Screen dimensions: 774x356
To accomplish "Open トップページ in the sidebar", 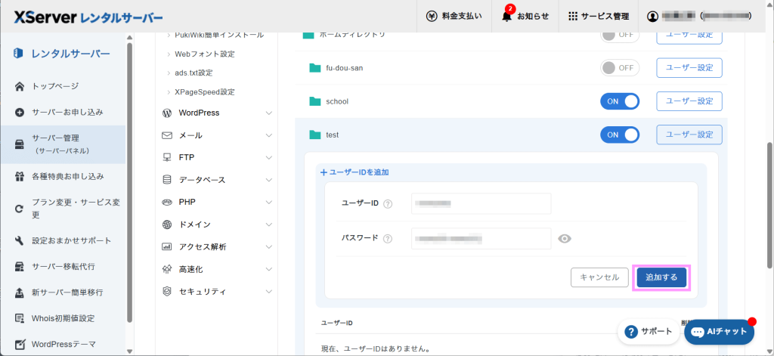I will 54,86.
